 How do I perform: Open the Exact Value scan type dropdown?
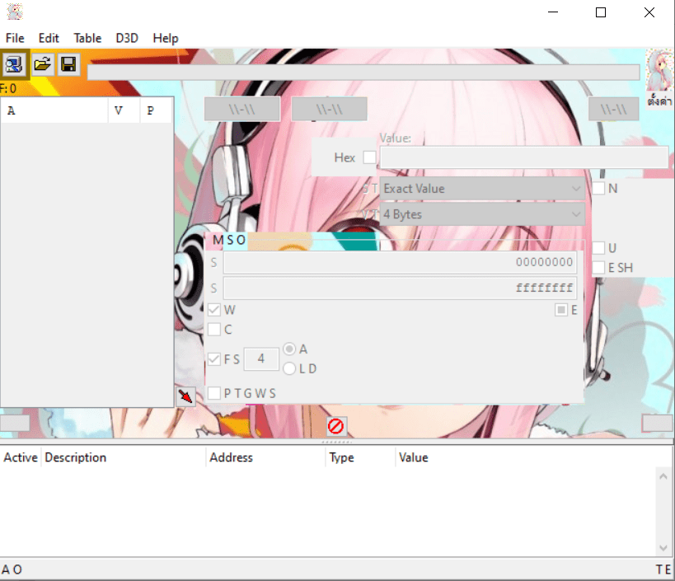482,189
